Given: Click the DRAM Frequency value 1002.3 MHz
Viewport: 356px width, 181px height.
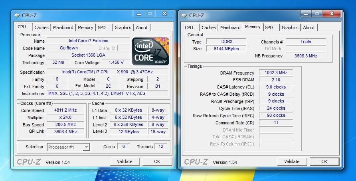Looking at the screenshot, I should (276, 73).
